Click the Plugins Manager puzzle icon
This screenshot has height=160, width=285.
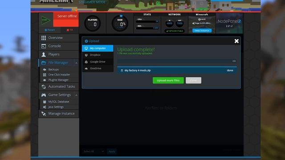click(x=45, y=80)
